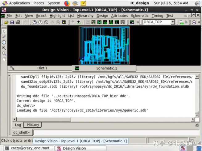202x151 pixels.
Task: Open the ORCA_TOP design dropdown
Action: pyautogui.click(x=173, y=22)
